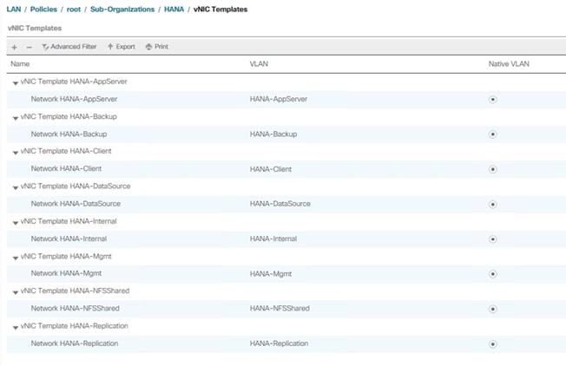Select Network HANA-AppServer row
Screen dimensions: 566x366
(286, 99)
